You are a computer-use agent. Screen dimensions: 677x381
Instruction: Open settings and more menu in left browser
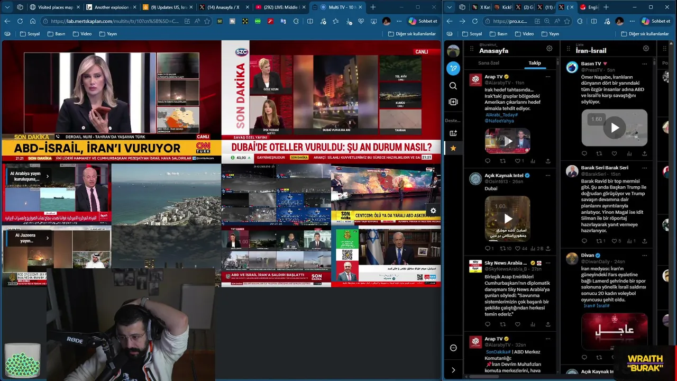coord(399,21)
